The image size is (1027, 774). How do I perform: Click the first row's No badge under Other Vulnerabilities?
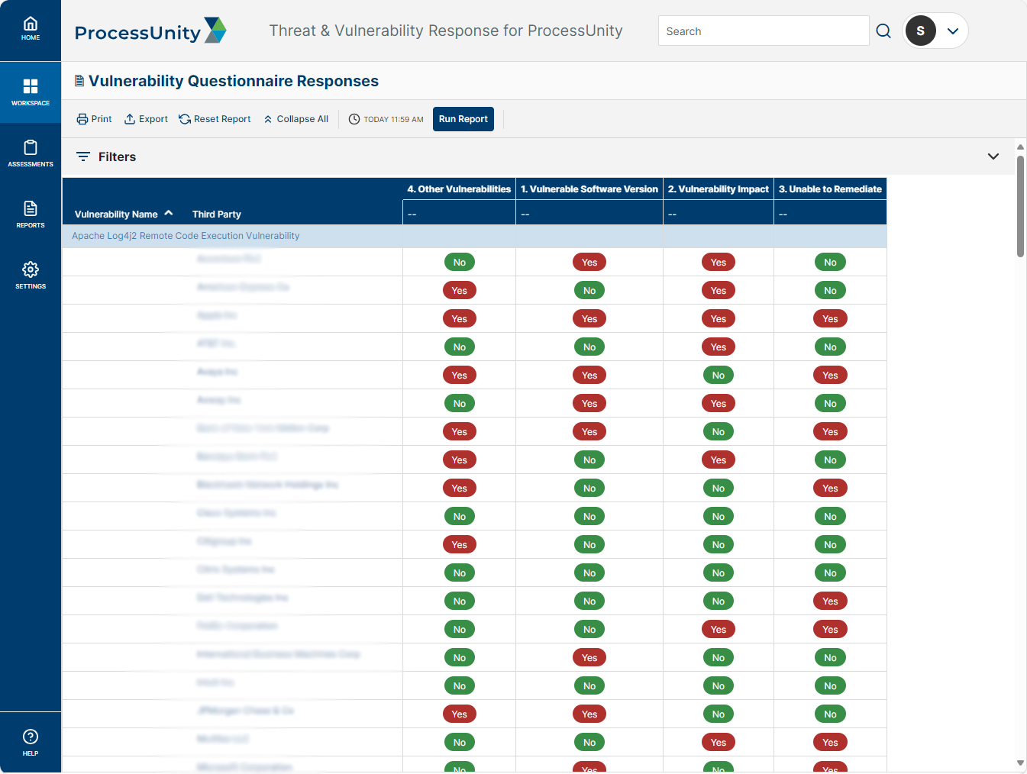[x=460, y=263]
